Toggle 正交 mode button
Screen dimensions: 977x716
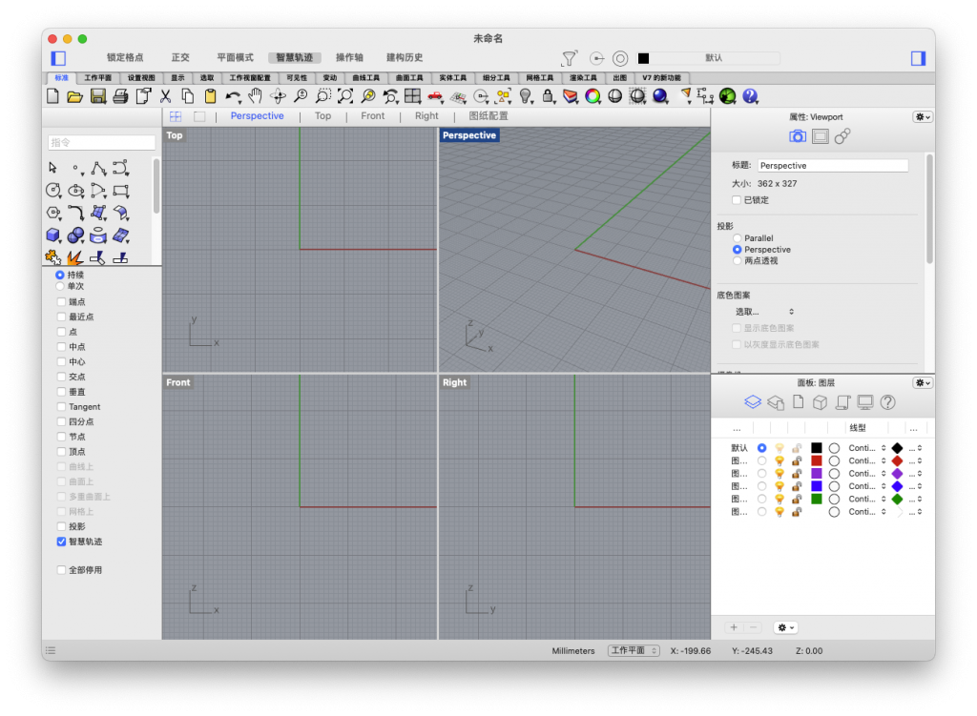(180, 57)
